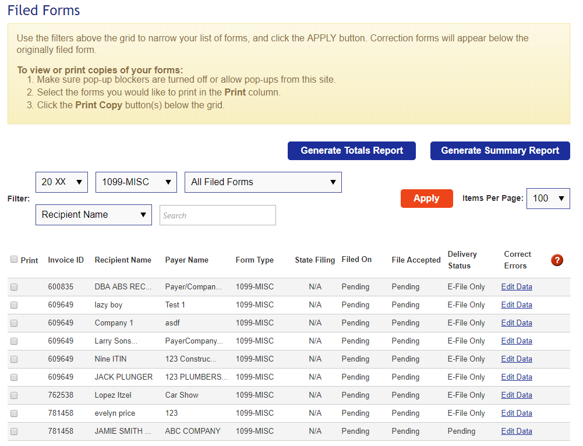Check the Print box for Lopez Itzel row

tap(14, 395)
